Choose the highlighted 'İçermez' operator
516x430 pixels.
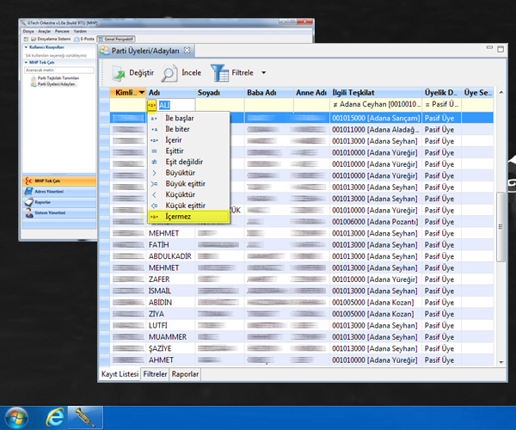coord(188,217)
